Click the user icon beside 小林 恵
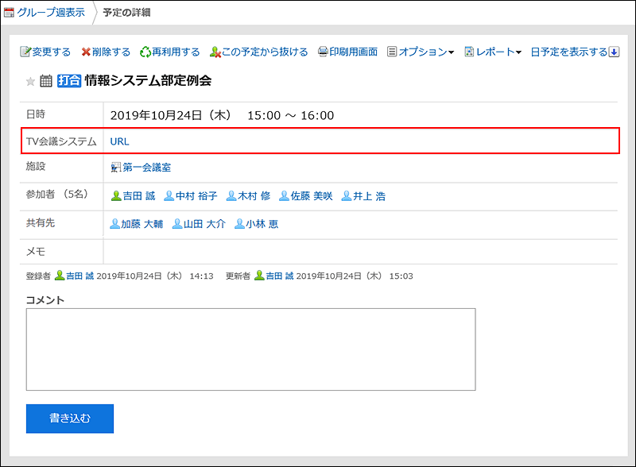The image size is (636, 467). point(240,224)
